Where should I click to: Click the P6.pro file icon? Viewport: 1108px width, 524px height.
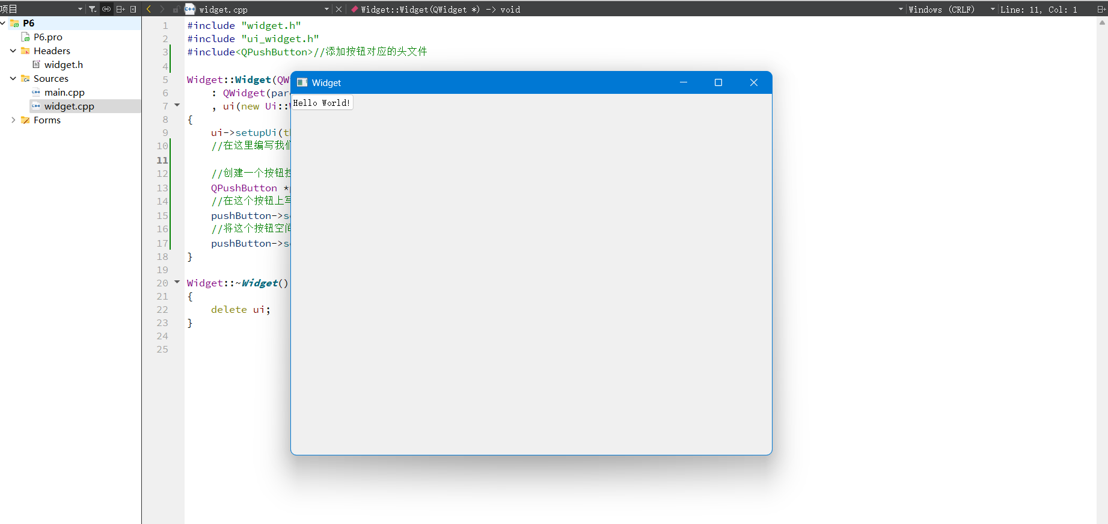coord(26,37)
